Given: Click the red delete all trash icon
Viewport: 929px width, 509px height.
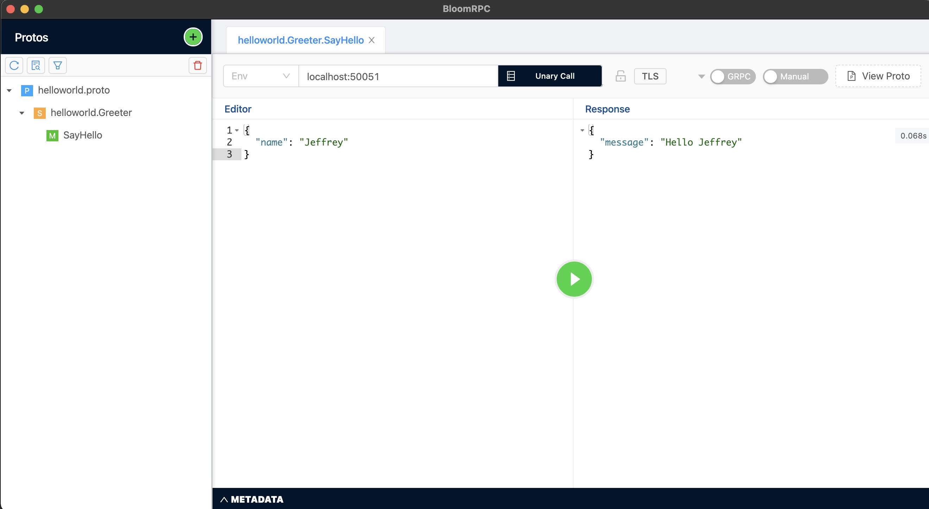Looking at the screenshot, I should pyautogui.click(x=197, y=66).
